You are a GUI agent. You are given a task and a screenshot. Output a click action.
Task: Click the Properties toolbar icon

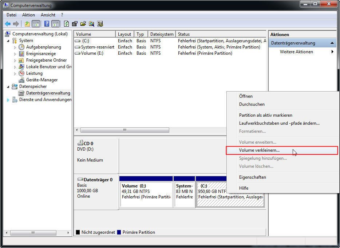(75, 24)
